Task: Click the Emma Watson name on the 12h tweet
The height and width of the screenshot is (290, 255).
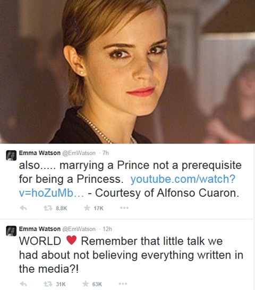Action: tap(40, 229)
